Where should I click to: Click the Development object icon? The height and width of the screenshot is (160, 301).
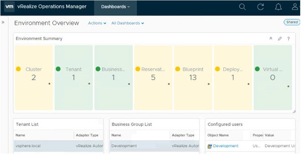210,146
